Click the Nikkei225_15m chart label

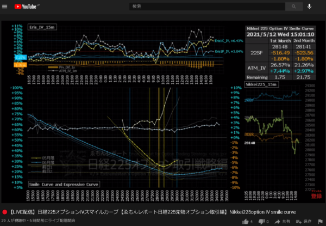point(261,84)
